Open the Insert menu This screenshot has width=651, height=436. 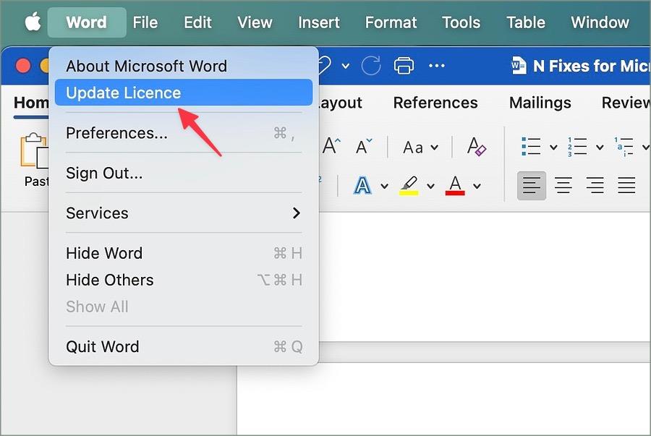click(x=318, y=22)
